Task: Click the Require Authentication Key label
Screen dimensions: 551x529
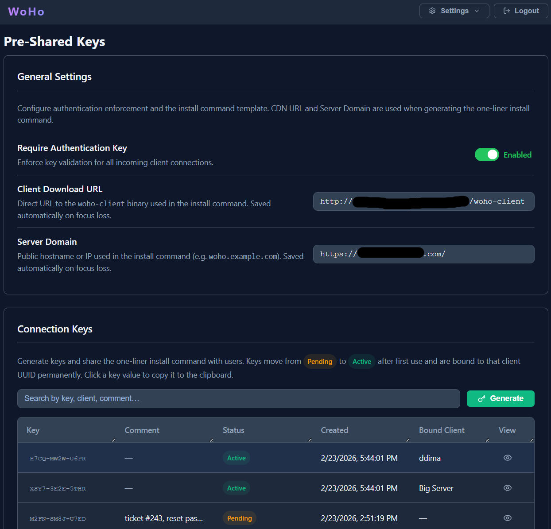Action: click(72, 148)
